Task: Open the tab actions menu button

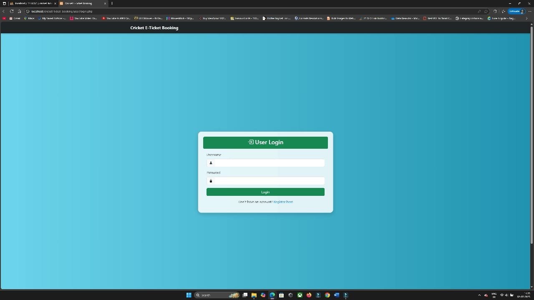Action: (4, 3)
